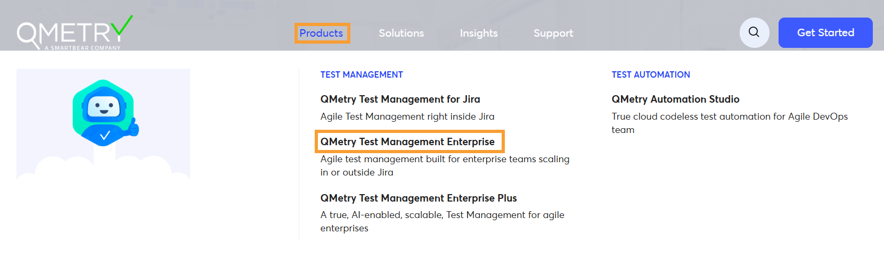Select the Test Management heading

[362, 74]
